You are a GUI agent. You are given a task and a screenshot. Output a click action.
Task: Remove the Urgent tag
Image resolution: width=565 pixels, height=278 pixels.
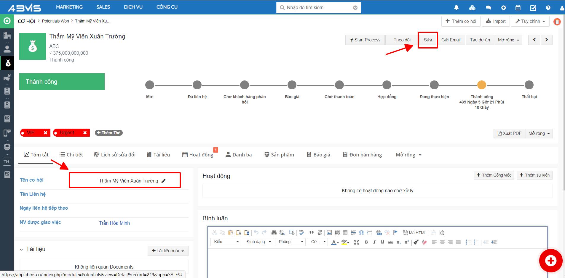(85, 133)
